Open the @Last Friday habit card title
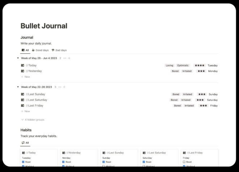The width and height of the screenshot is (239, 172). [x=195, y=153]
